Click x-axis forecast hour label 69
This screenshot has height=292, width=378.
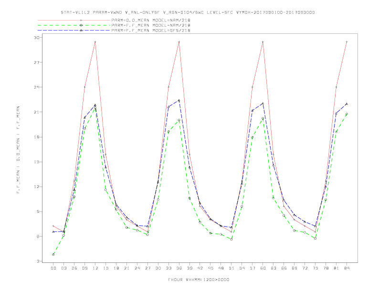294,268
